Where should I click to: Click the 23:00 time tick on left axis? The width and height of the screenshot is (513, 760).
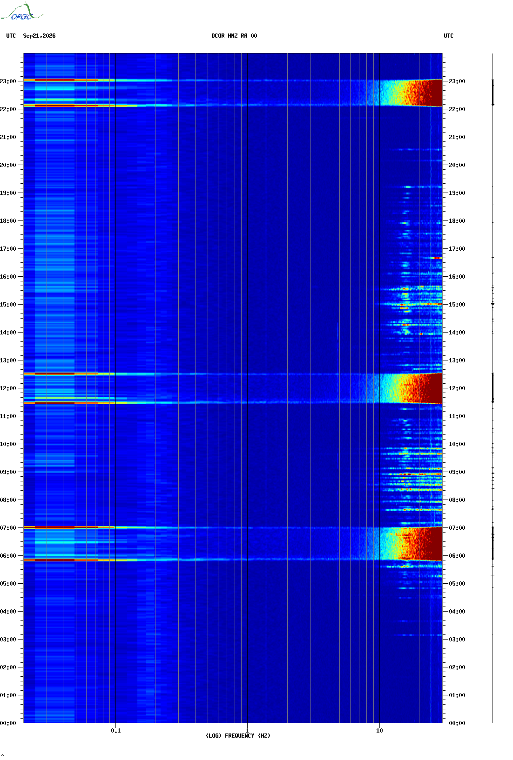pyautogui.click(x=8, y=81)
